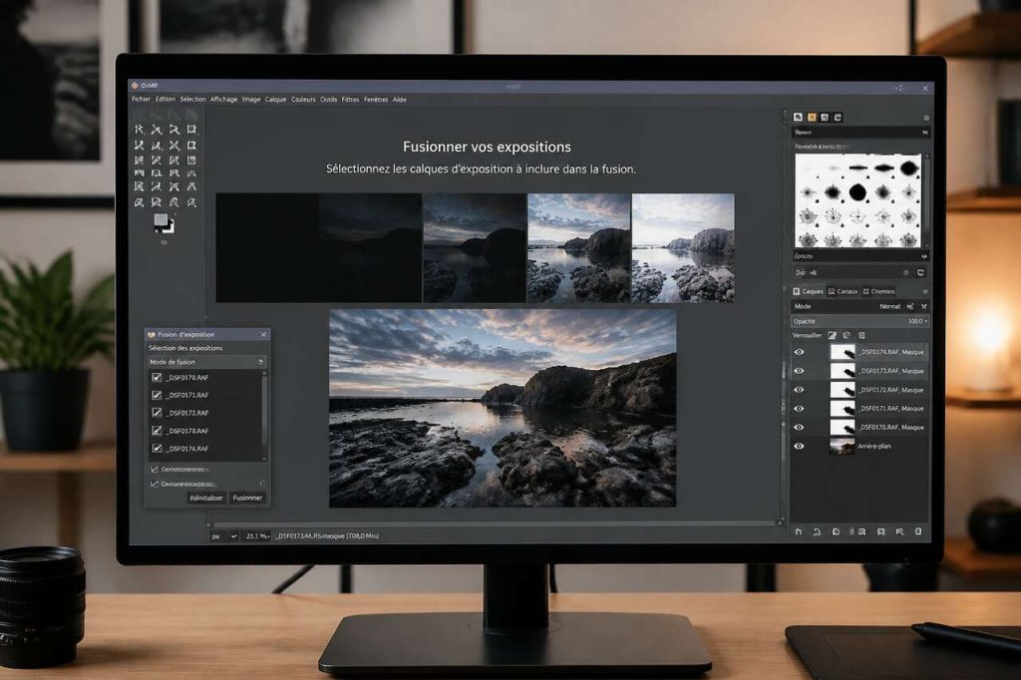Open the layer Mode Normal dropdown
Screen dimensions: 1021x680
[x=889, y=306]
